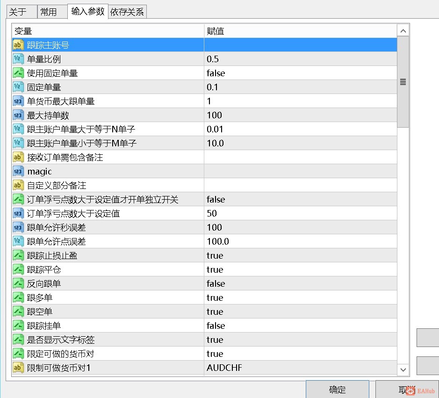Click the bool icon beside 订单浮亏点数大于设定值才开单独立开关
The width and height of the screenshot is (439, 398).
pos(18,199)
